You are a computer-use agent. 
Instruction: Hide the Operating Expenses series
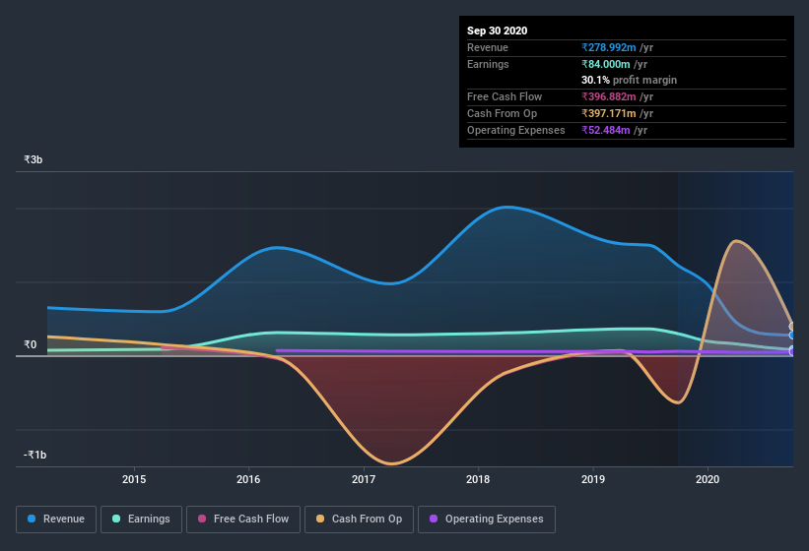487,520
